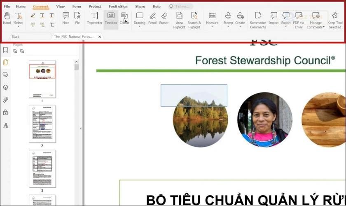Switch to the Home ribbon tab
Image resolution: width=346 pixels, height=206 pixels.
tap(21, 7)
